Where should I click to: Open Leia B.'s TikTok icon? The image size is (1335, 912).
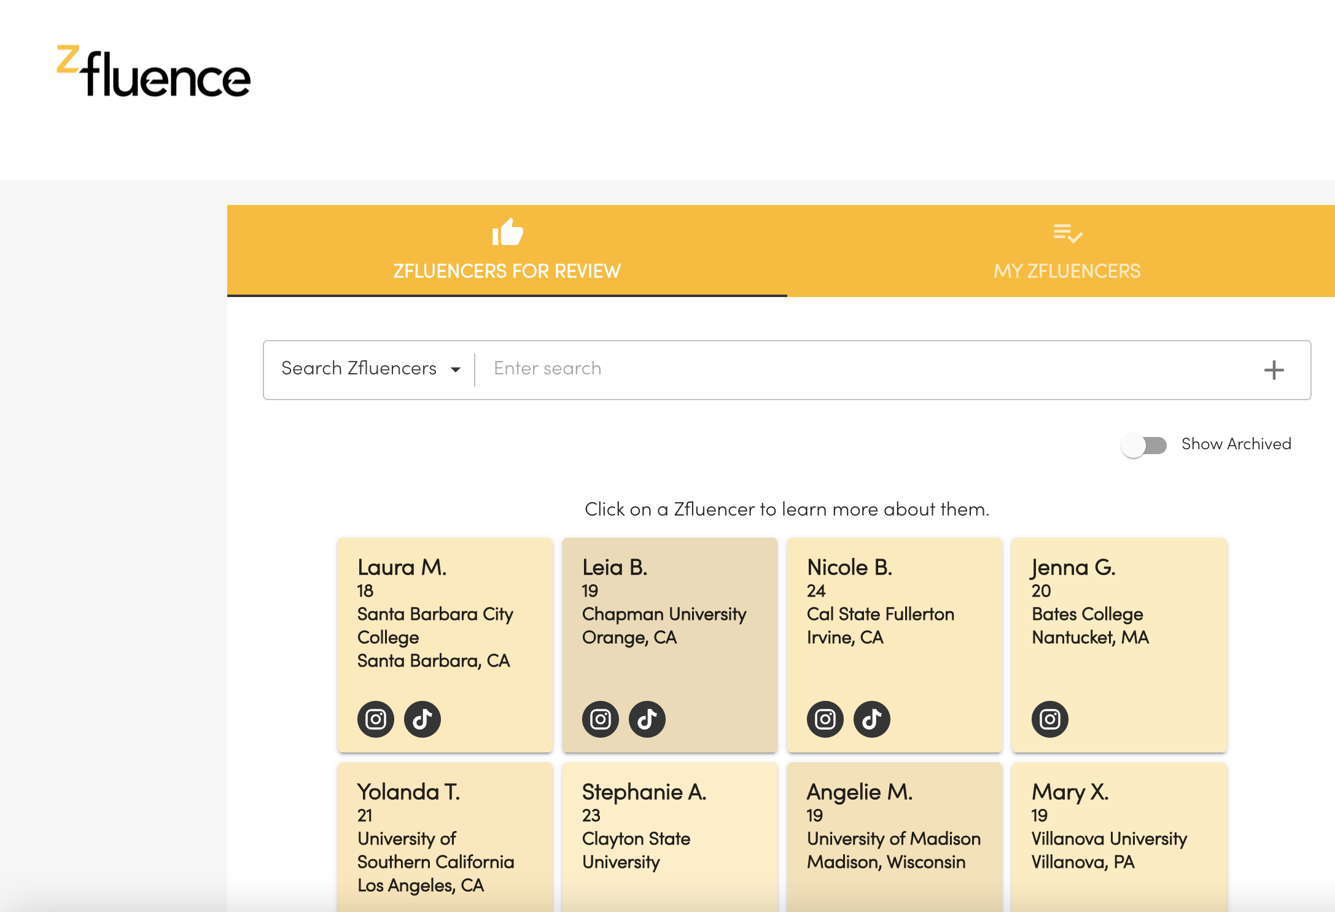647,719
